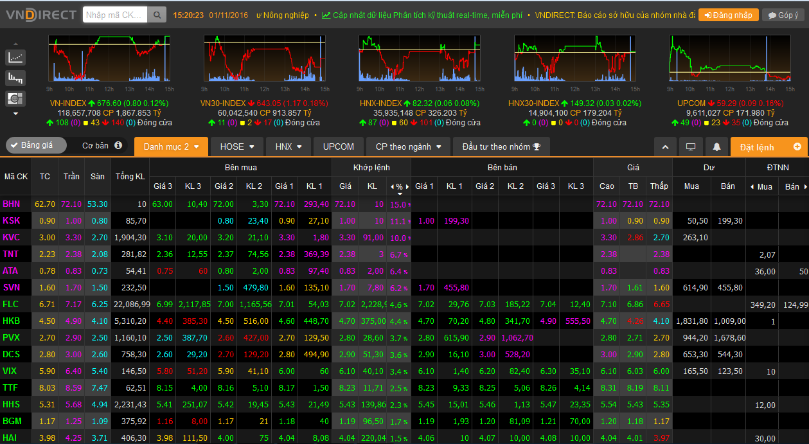The image size is (809, 444).
Task: Open the HNX-INDEX intraday chart
Action: [420, 58]
